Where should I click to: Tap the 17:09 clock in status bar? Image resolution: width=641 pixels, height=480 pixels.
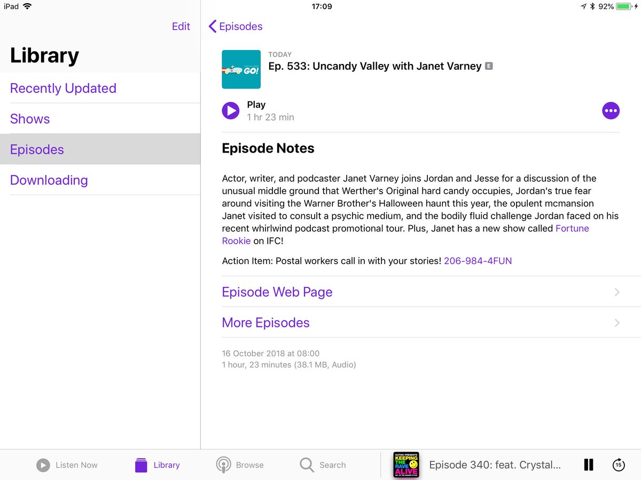tap(322, 6)
